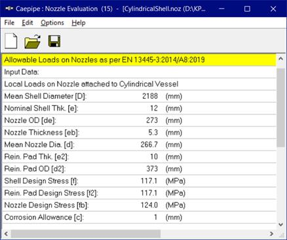287x240 pixels.
Task: Open the Options menu
Action: point(52,23)
